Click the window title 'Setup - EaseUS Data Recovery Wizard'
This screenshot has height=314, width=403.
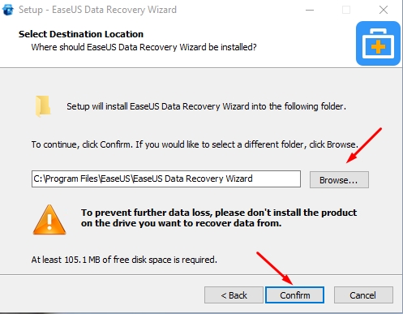(97, 10)
